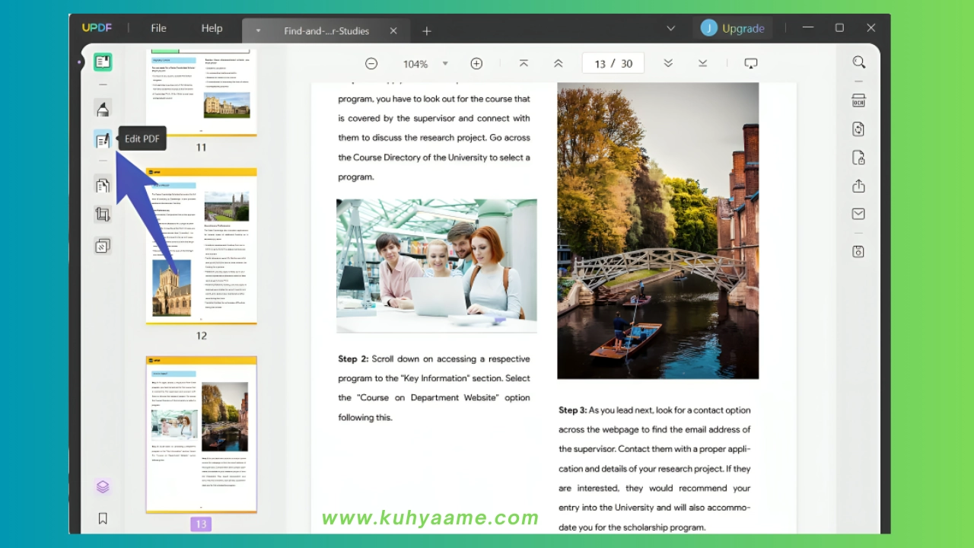Click the total pages "30" text
Viewport: 974px width, 548px height.
point(626,64)
